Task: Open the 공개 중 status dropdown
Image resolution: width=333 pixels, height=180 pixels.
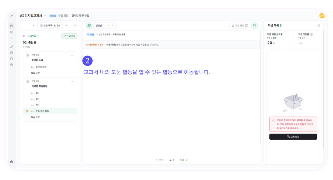Action: pos(33,36)
